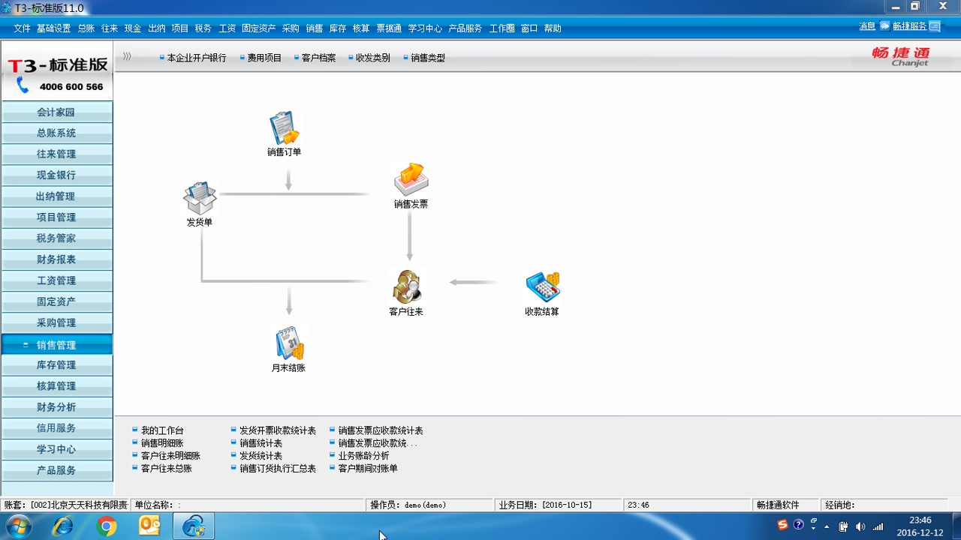Click the network signal tray icon
Viewport: 961px width, 540px height.
click(878, 526)
